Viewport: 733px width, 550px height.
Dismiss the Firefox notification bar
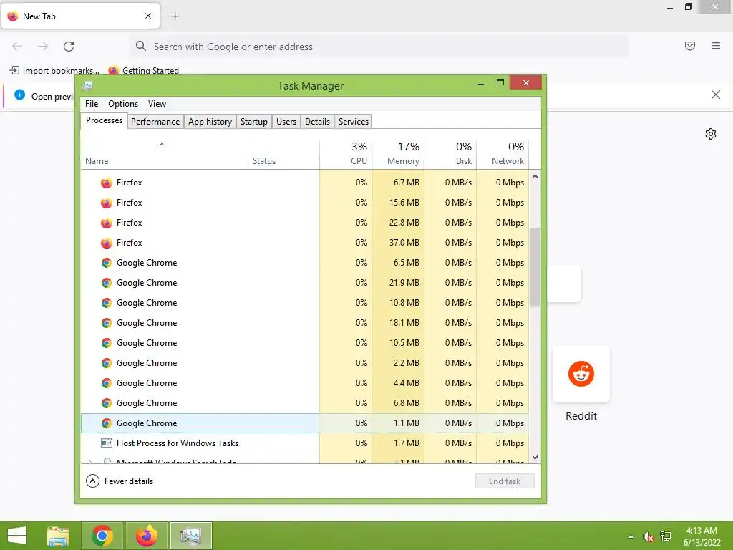[x=715, y=95]
